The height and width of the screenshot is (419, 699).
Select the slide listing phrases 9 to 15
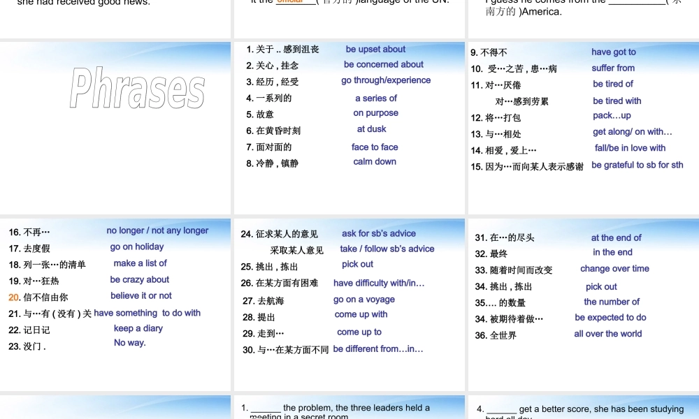pos(584,128)
